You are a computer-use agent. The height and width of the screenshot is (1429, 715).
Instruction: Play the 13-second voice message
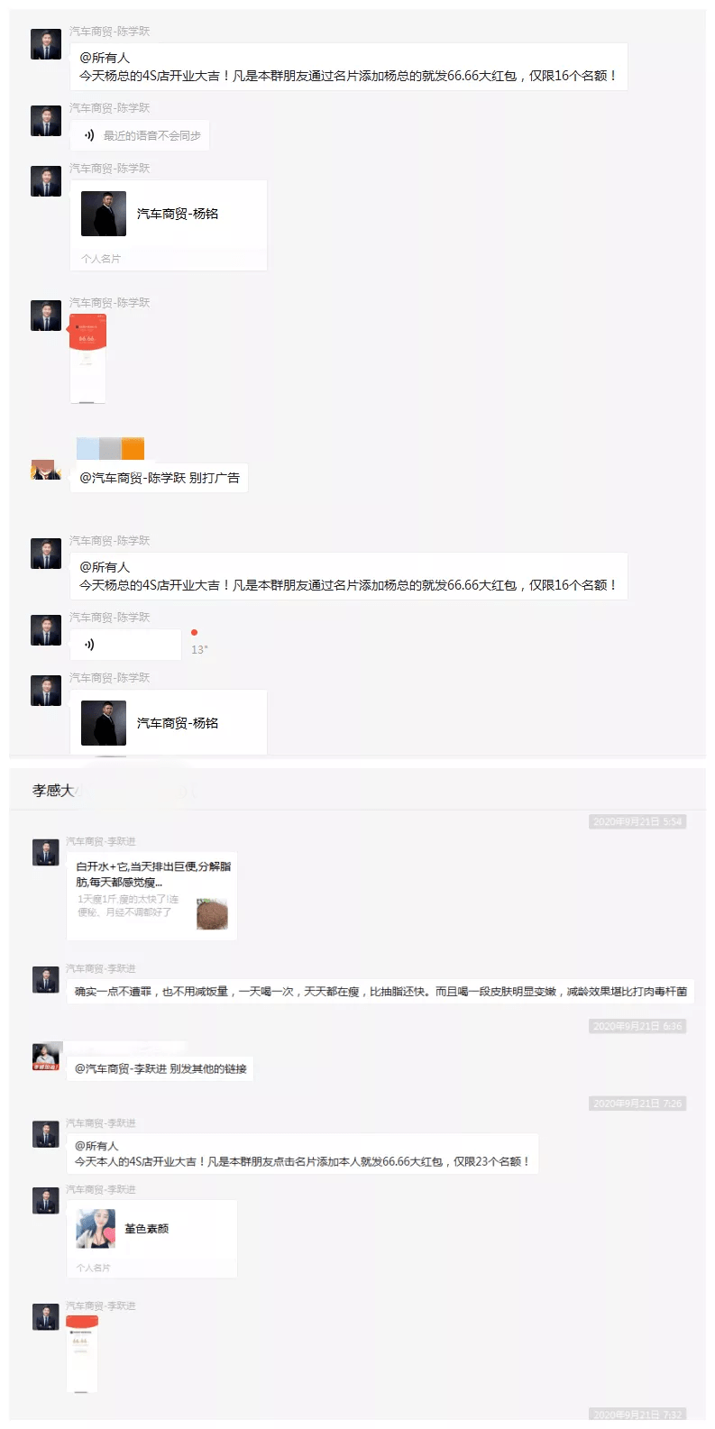[x=125, y=645]
